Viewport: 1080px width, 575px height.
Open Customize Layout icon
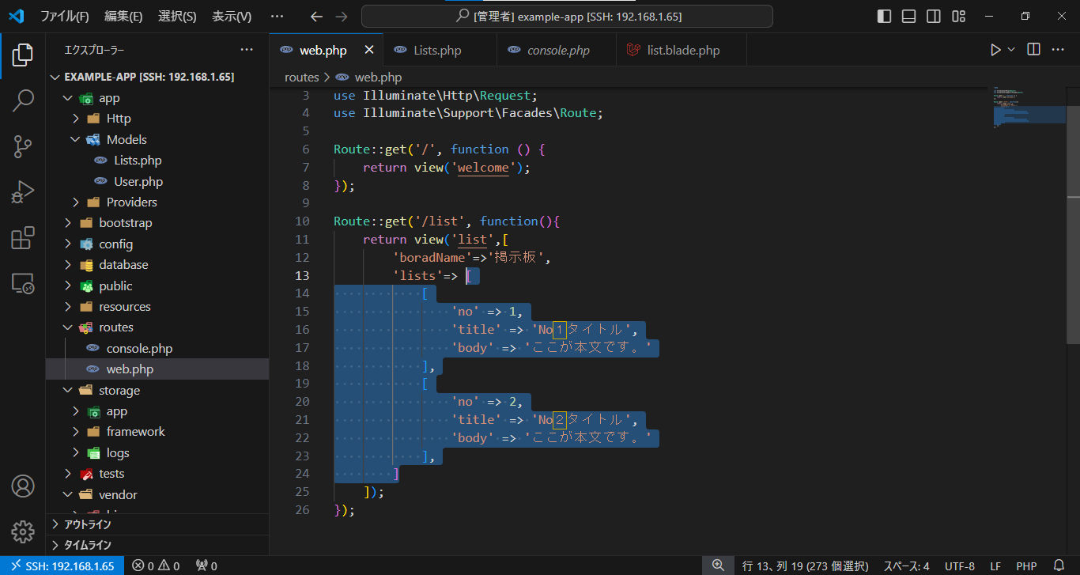click(958, 16)
